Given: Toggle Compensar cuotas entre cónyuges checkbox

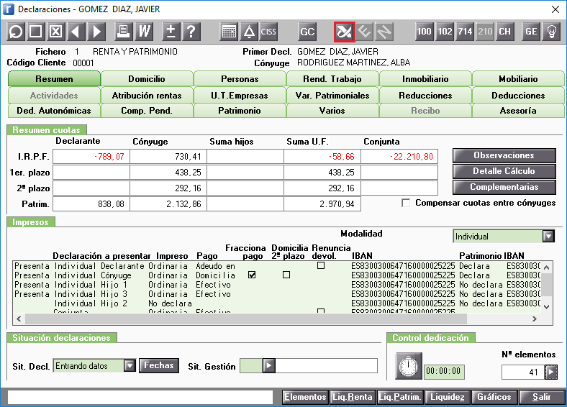Looking at the screenshot, I should (406, 203).
